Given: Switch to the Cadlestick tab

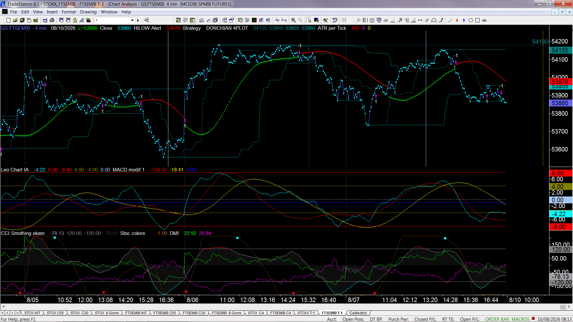Looking at the screenshot, I should tap(358, 313).
